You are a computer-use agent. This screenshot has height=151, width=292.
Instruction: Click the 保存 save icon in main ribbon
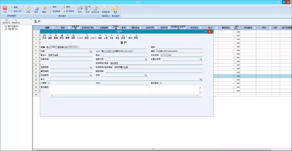tap(36, 9)
